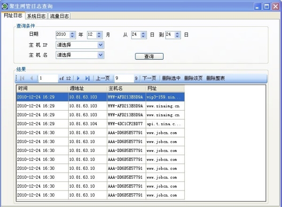
Task: Open the 流量日志 tab
Action: tap(59, 16)
